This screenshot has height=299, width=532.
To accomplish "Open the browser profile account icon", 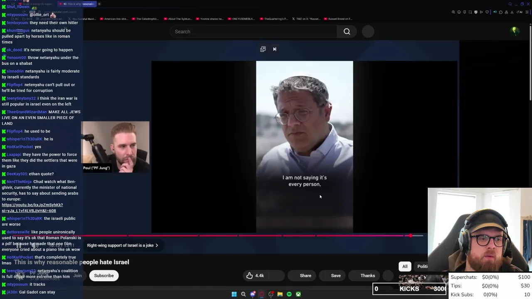I will click(506, 12).
